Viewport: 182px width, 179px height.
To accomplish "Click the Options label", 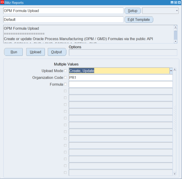I will click(75, 47).
